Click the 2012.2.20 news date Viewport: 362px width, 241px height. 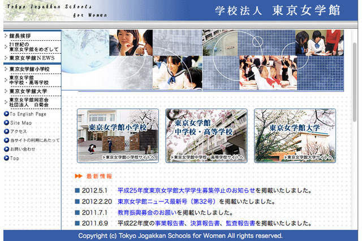click(97, 201)
